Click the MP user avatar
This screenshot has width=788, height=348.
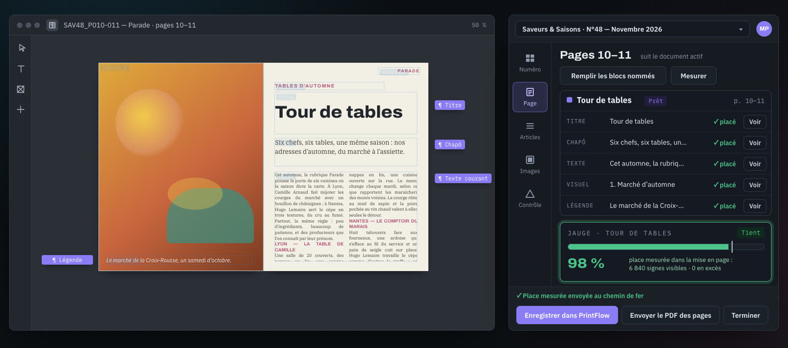pyautogui.click(x=764, y=29)
